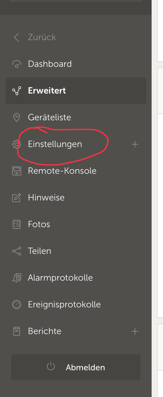Image resolution: width=163 pixels, height=397 pixels.
Task: Click the Einstellungen gear icon
Action: tap(17, 144)
